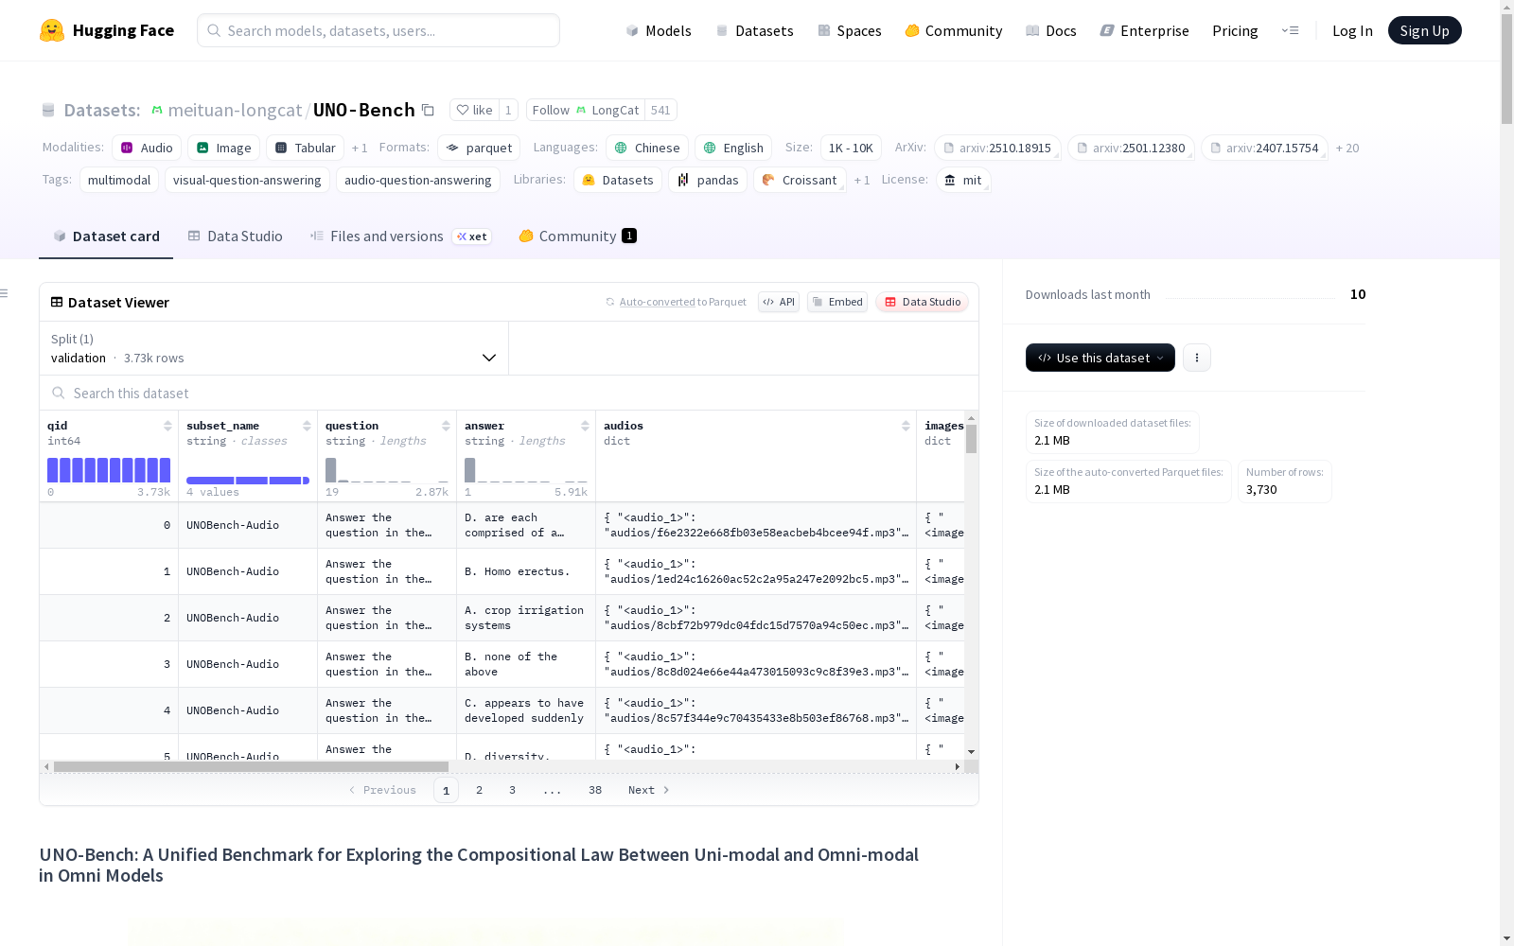Open the Community tab with 1 discussion

(x=577, y=236)
